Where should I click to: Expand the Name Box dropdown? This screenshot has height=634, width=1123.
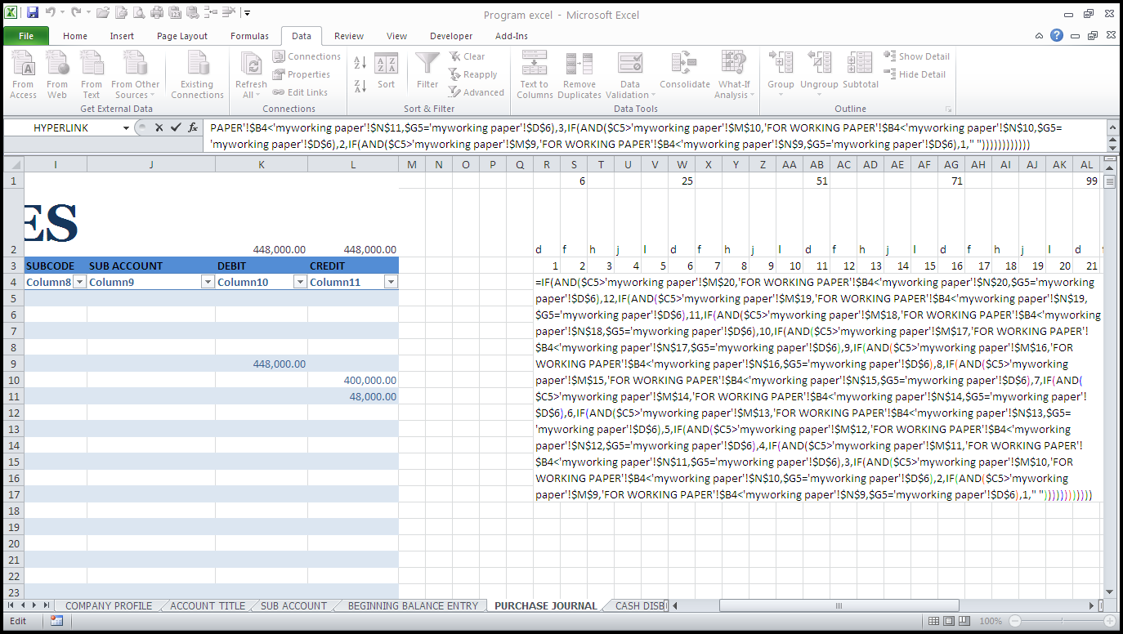[126, 128]
